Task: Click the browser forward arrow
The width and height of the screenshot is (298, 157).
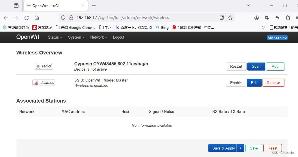Action: pos(16,18)
